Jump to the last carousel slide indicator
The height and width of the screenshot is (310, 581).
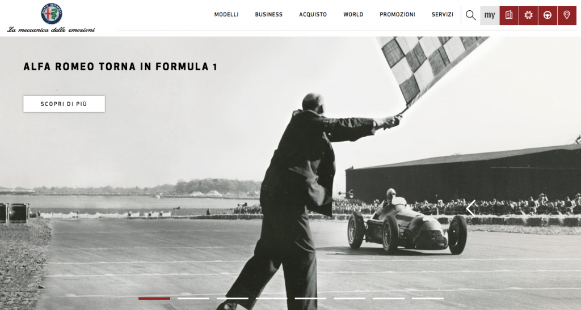[x=428, y=298]
